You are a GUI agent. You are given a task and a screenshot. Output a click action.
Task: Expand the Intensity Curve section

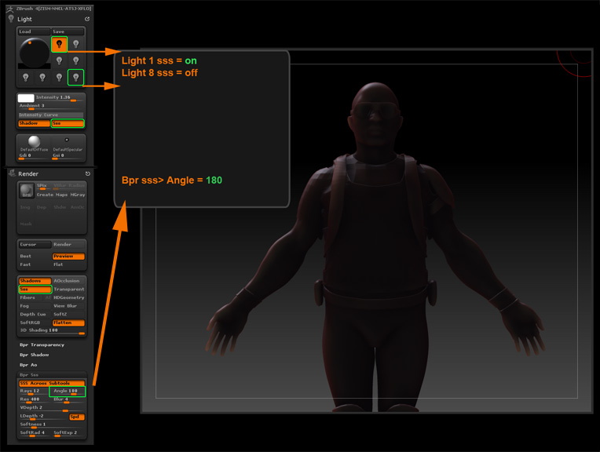[51, 115]
